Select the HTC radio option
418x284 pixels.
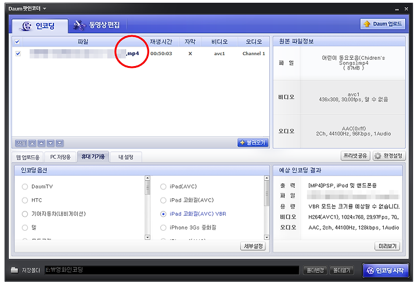[x=25, y=200]
